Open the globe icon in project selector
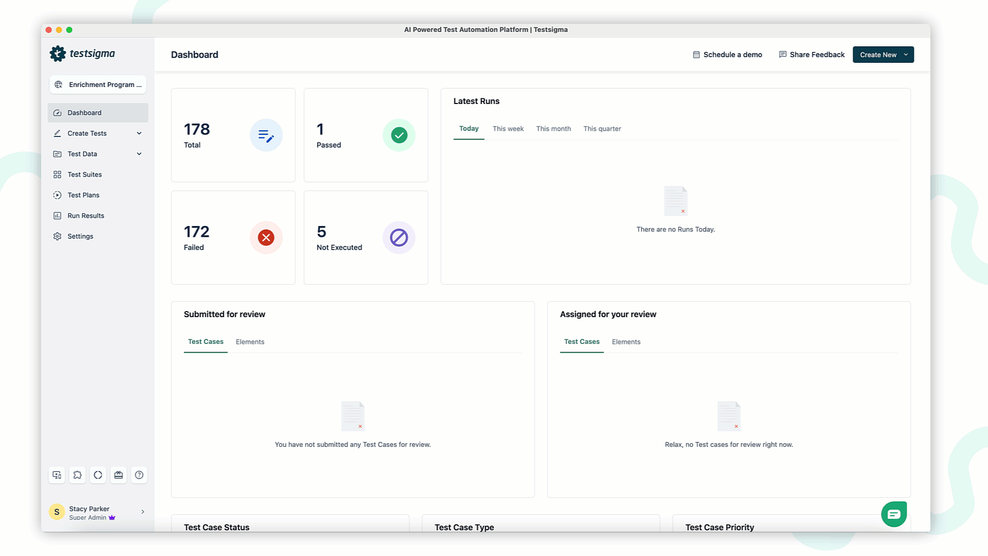Screen dimensions: 988x556 coord(59,84)
